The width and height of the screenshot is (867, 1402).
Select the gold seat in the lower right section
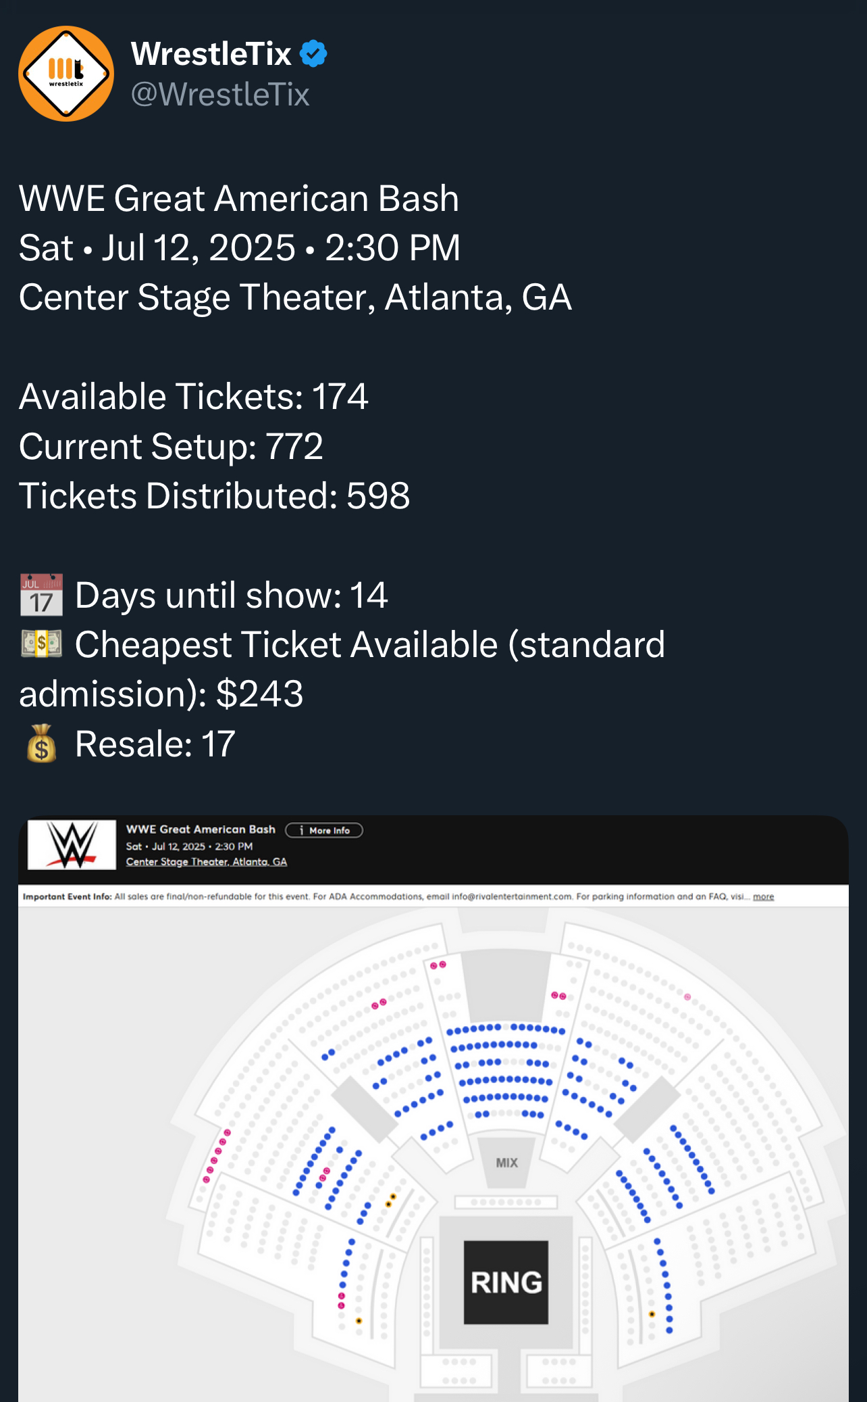tap(652, 1314)
